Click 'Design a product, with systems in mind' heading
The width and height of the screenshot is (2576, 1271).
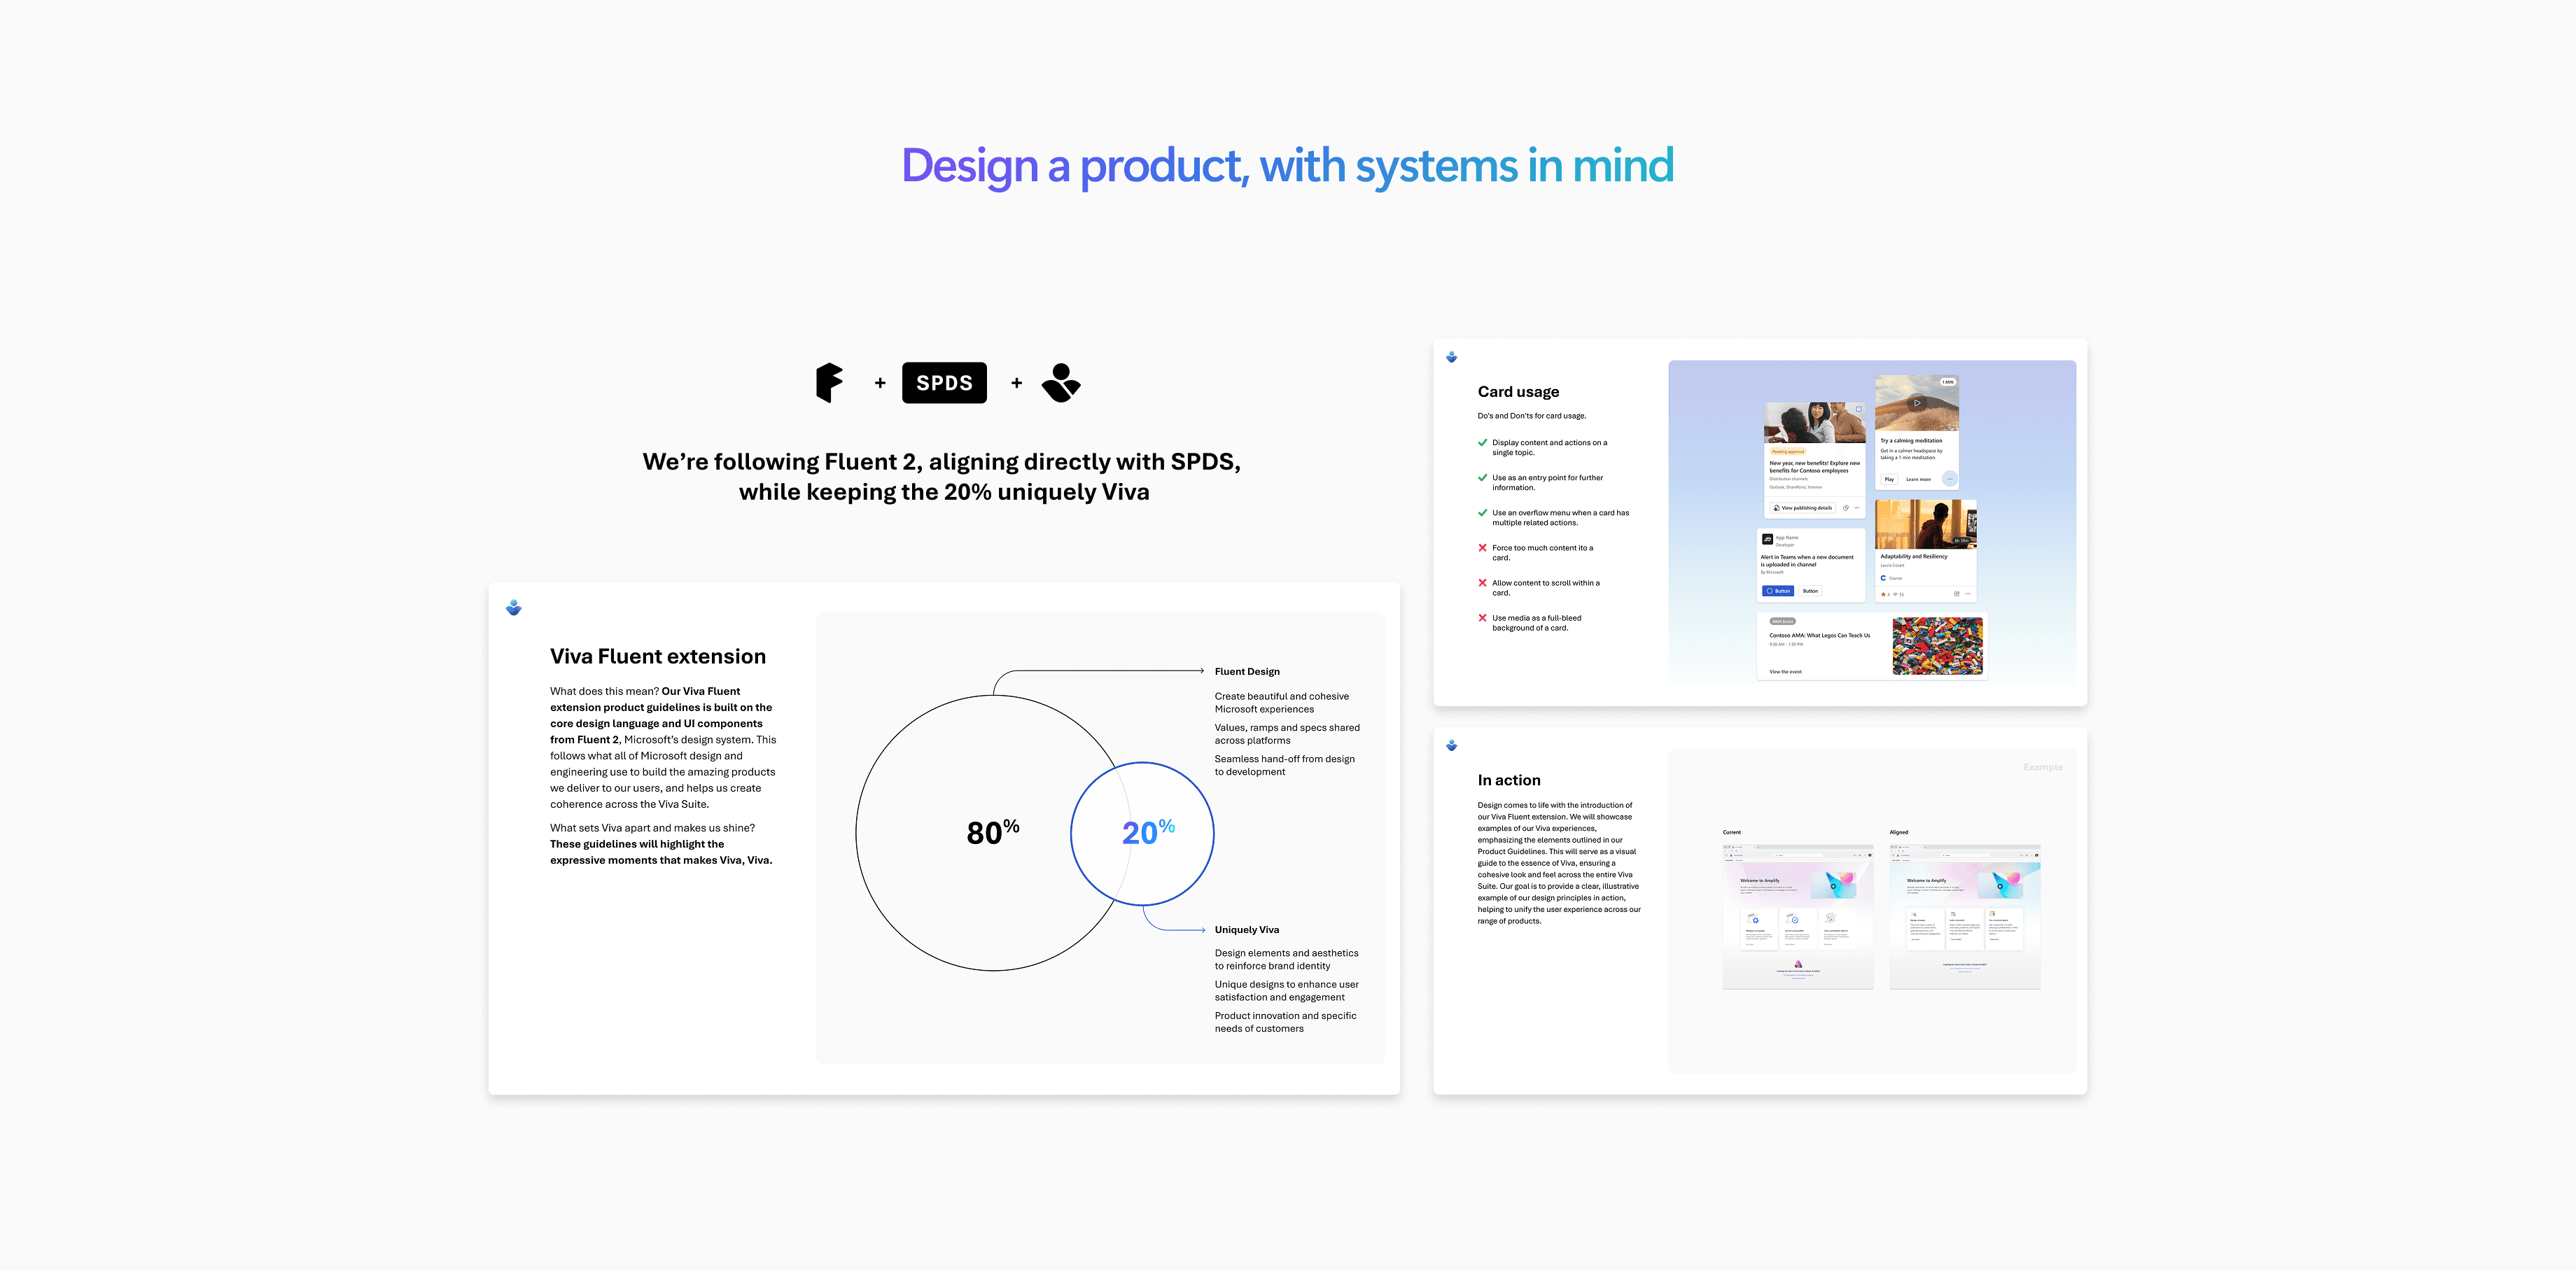click(x=1288, y=166)
